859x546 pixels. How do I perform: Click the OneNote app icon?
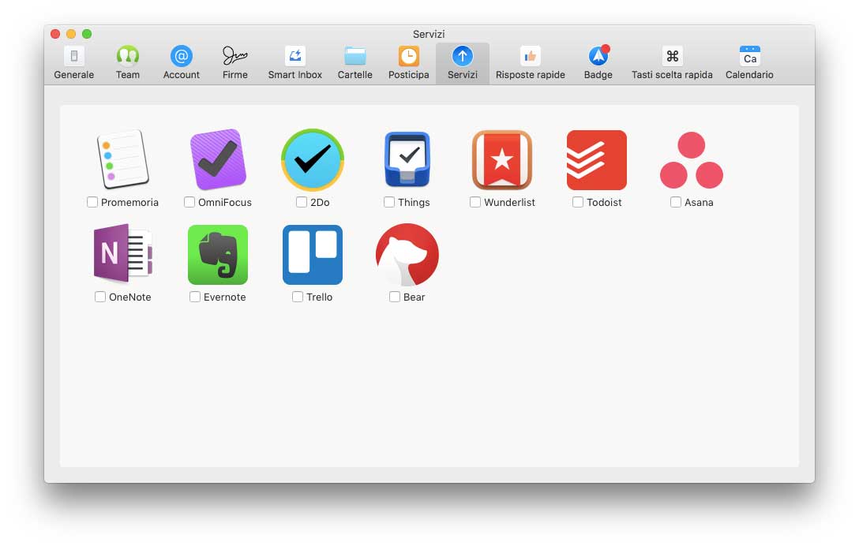point(122,253)
